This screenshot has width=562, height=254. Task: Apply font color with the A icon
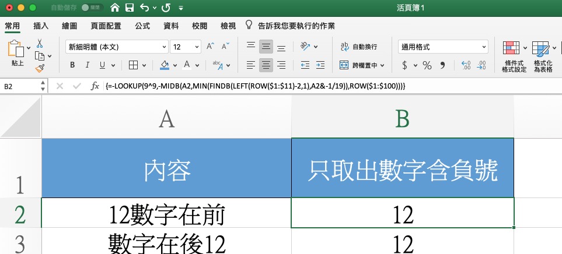(187, 65)
